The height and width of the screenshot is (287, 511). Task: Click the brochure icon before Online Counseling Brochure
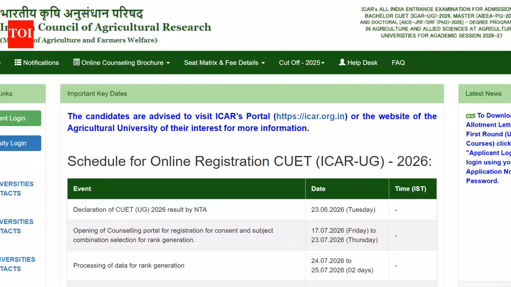[76, 62]
